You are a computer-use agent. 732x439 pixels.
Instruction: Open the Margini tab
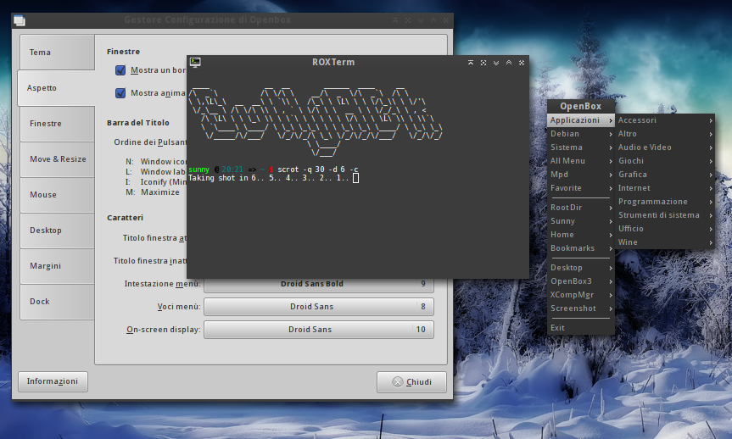pyautogui.click(x=57, y=266)
